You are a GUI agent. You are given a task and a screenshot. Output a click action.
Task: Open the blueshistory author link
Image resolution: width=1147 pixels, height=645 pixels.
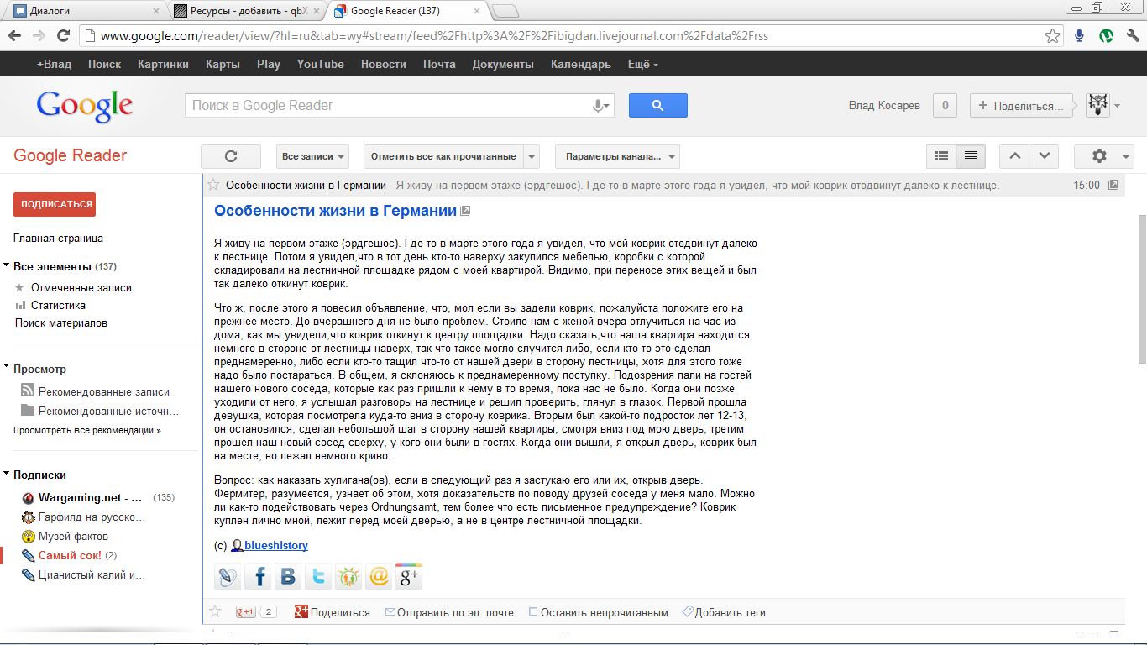[x=276, y=545]
